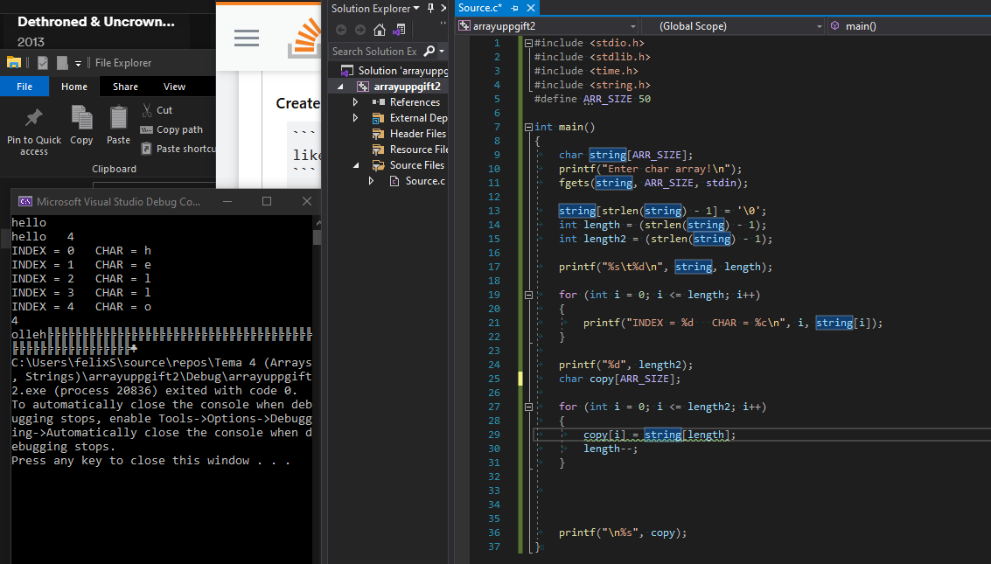Viewport: 991px width, 564px height.
Task: Click the Stack Overflow logo icon
Action: pos(305,39)
